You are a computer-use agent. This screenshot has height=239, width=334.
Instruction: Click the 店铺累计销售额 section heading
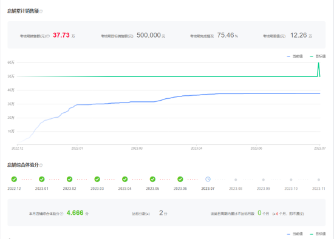(23, 11)
